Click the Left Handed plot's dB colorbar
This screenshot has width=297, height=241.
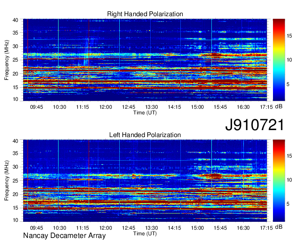click(x=279, y=180)
